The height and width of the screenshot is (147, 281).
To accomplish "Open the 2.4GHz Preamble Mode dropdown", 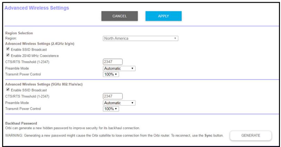I will tap(119, 68).
